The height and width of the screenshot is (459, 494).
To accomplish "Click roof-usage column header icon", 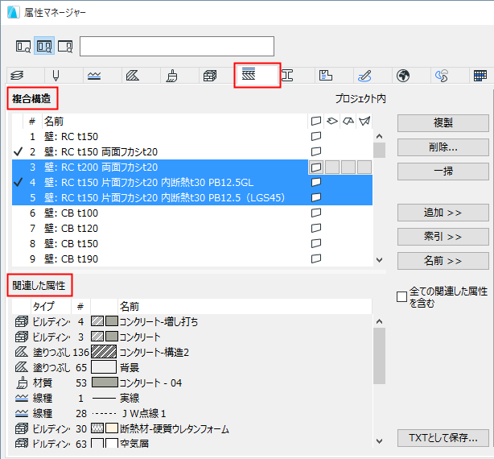I will 348,121.
